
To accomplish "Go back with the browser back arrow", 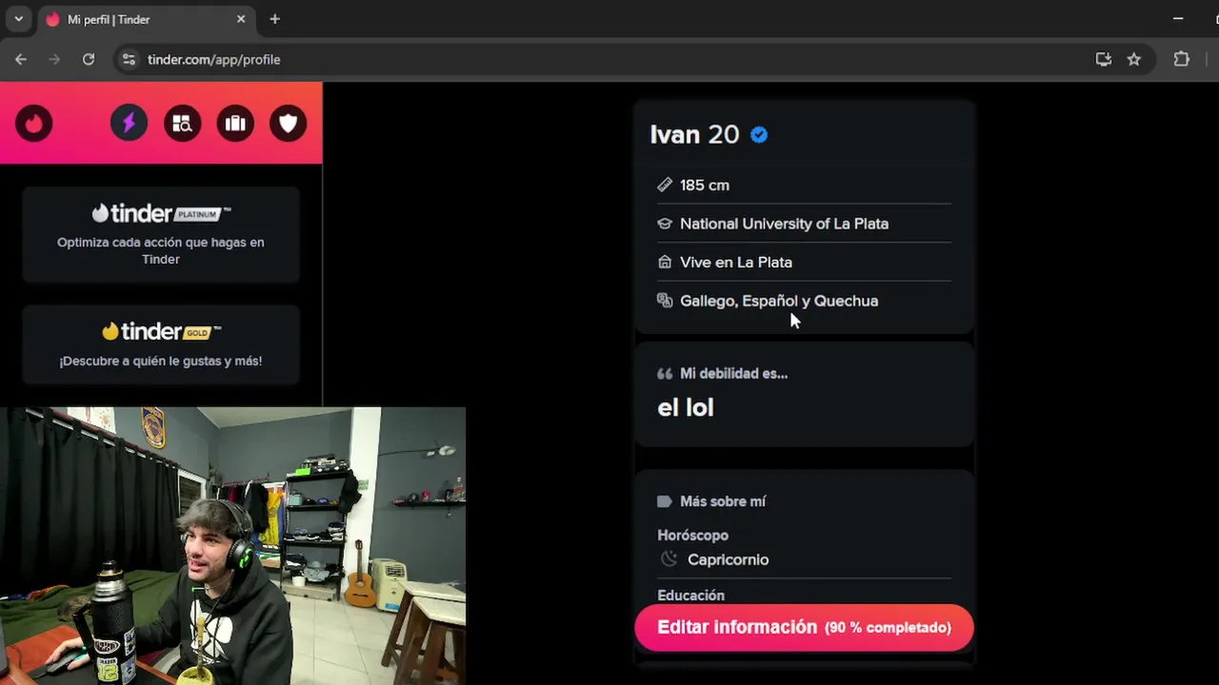I will point(21,59).
